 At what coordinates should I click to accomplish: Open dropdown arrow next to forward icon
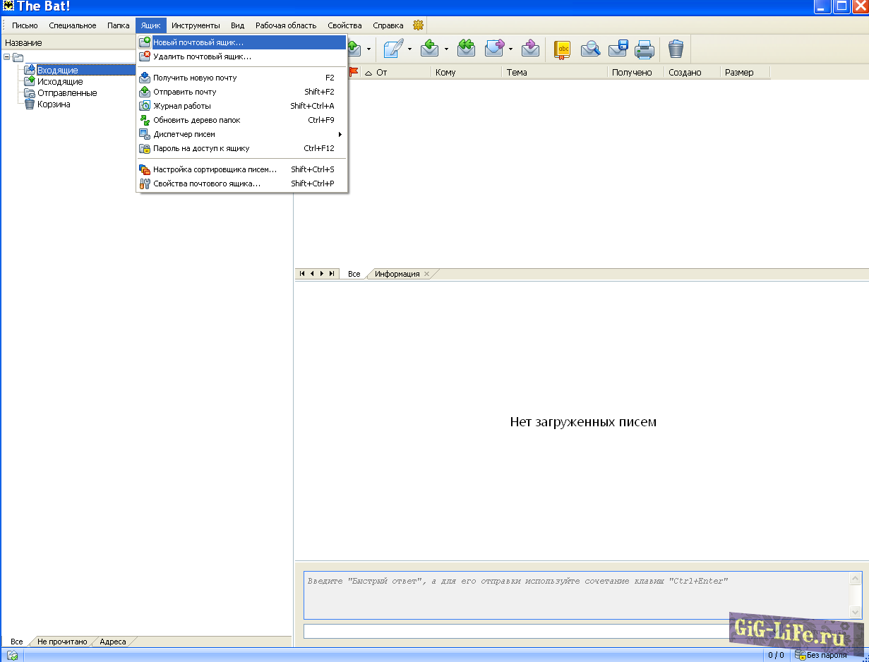(x=510, y=49)
